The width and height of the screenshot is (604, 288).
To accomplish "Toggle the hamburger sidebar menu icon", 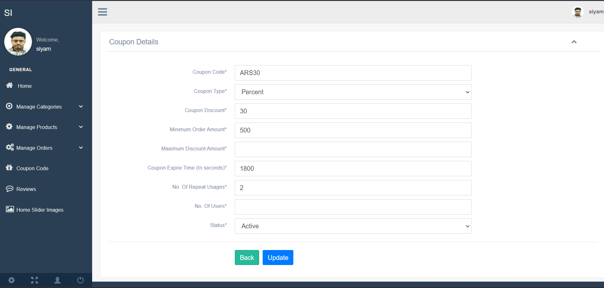I will tap(102, 12).
